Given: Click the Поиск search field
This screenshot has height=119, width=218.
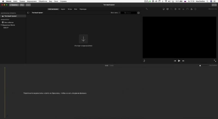Looking at the screenshot, I should [129, 13].
